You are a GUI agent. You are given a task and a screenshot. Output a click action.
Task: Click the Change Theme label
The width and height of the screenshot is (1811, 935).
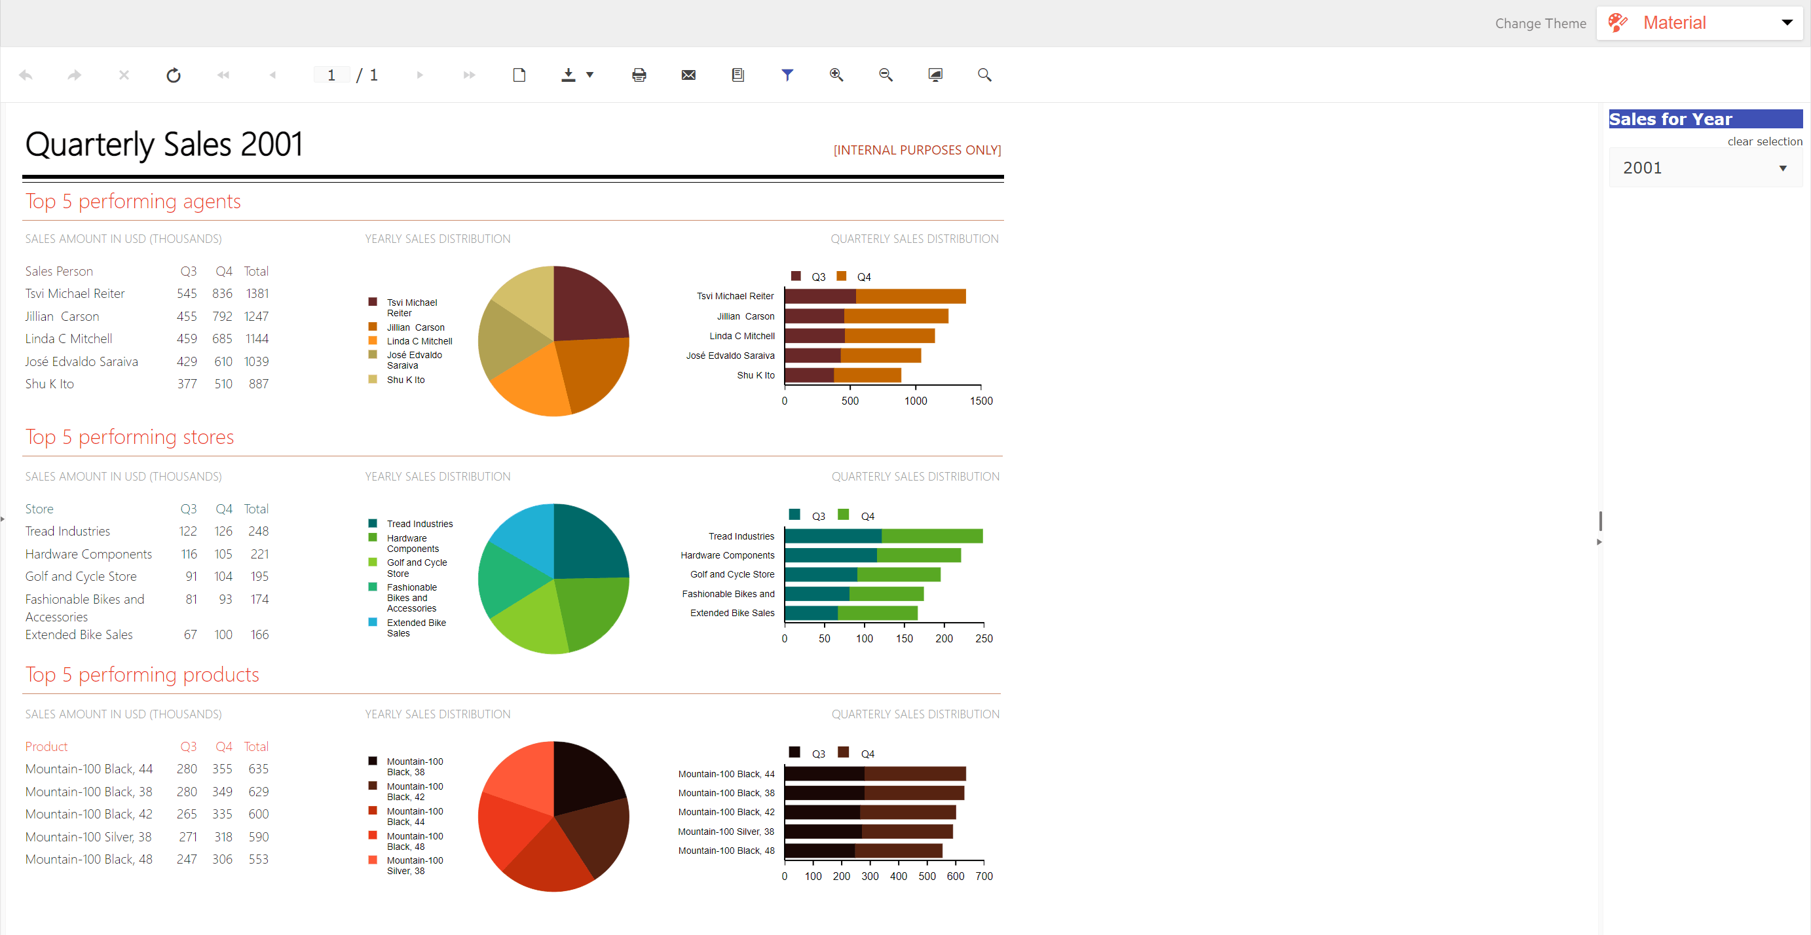pos(1541,23)
